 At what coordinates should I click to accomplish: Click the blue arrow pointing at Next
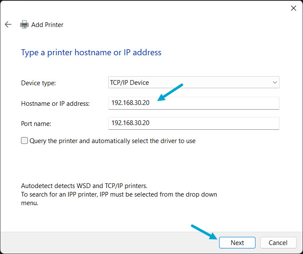[204, 232]
